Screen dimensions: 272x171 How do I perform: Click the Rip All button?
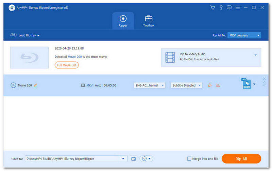tap(241, 159)
